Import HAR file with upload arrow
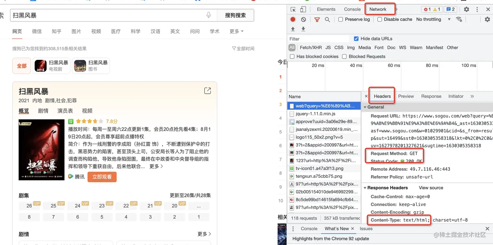The image size is (493, 245). pyautogui.click(x=293, y=29)
